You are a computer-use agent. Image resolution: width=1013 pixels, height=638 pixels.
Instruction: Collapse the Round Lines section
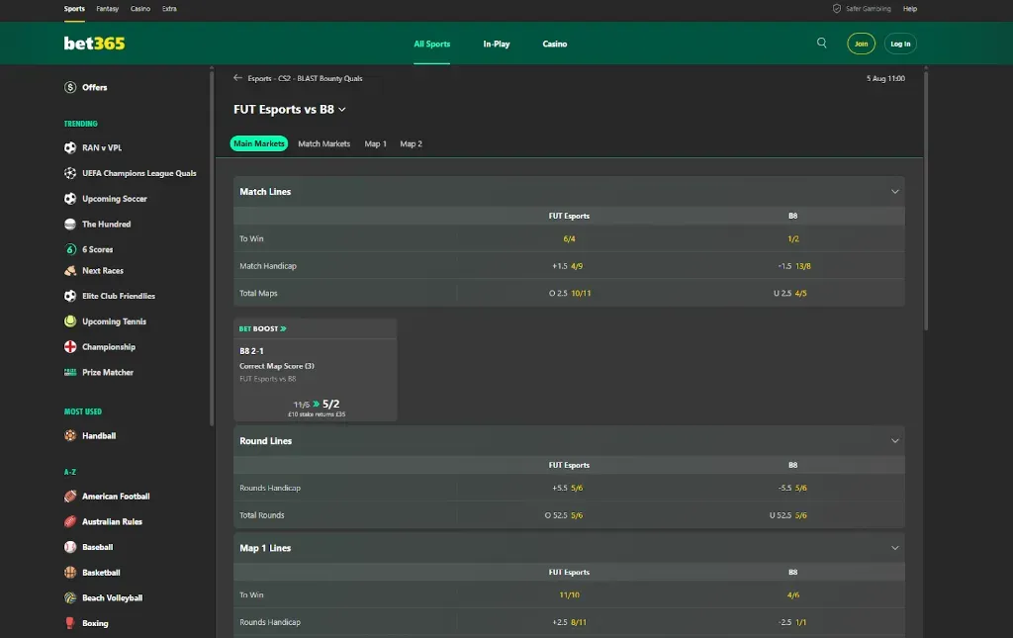(x=894, y=441)
